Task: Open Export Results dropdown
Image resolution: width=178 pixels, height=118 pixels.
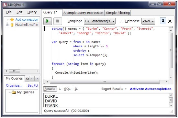Action: click(x=114, y=89)
